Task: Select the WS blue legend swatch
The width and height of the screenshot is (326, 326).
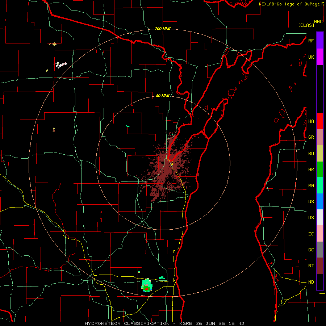Action: click(x=320, y=201)
